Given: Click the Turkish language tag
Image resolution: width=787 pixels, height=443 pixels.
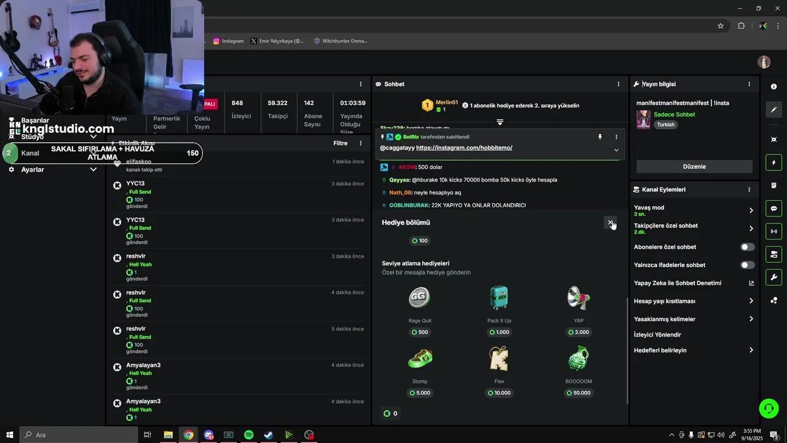Looking at the screenshot, I should pyautogui.click(x=666, y=124).
